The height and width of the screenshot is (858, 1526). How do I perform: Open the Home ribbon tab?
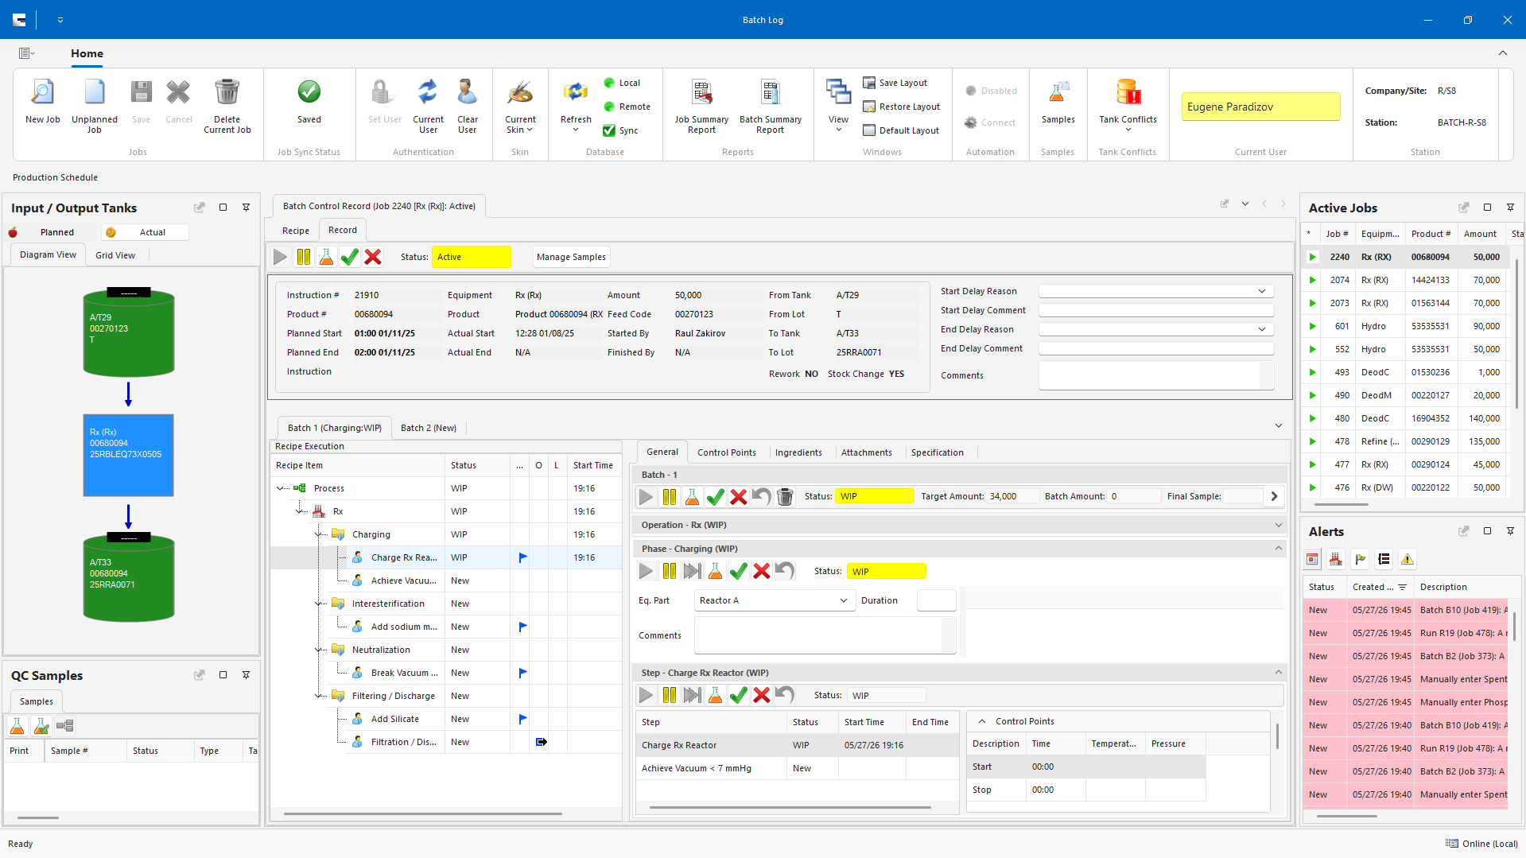87,53
